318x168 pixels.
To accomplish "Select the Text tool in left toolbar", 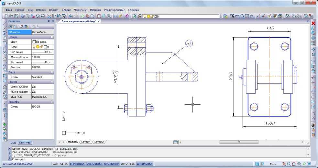I will click(x=5, y=115).
